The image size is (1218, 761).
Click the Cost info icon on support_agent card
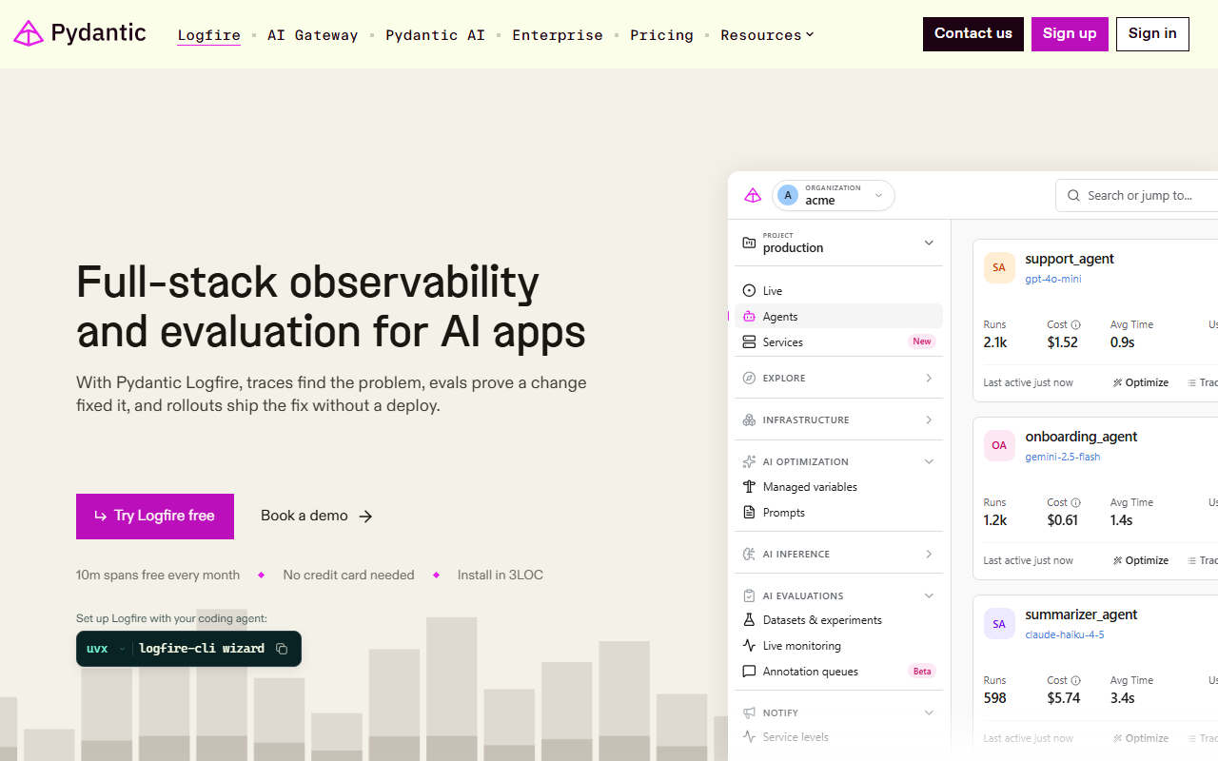[x=1076, y=325]
